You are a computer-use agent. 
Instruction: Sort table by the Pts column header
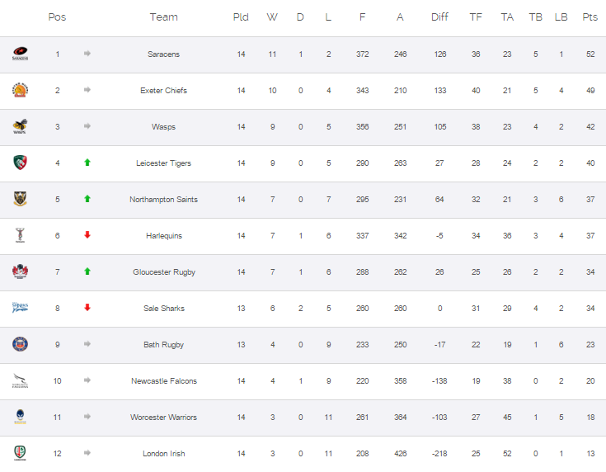pos(590,17)
